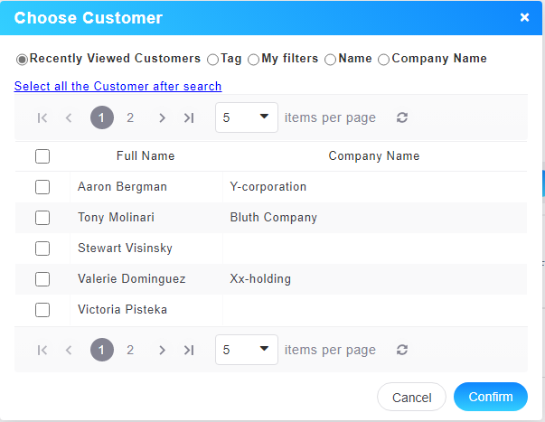545x422 pixels.
Task: Go to first page in top pager
Action: 42,117
